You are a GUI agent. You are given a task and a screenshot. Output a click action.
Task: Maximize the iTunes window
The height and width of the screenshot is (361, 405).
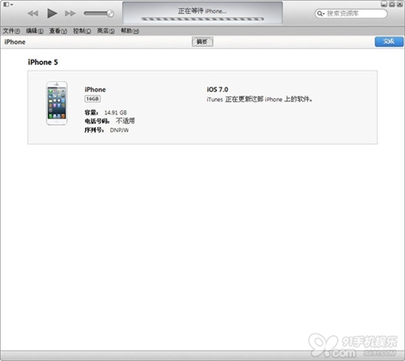[392, 4]
